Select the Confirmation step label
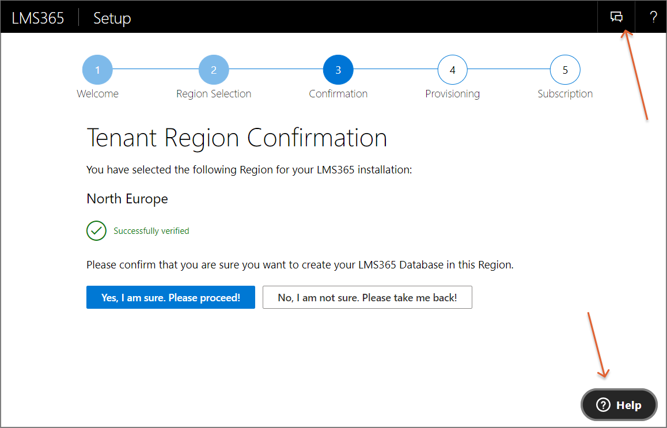Image resolution: width=667 pixels, height=428 pixels. click(338, 94)
